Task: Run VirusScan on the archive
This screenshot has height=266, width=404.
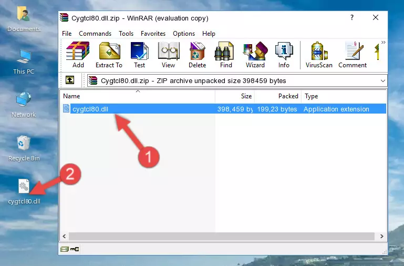Action: (319, 55)
